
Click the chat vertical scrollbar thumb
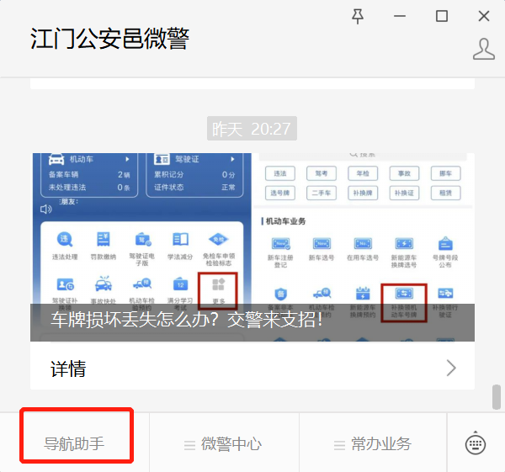click(496, 395)
